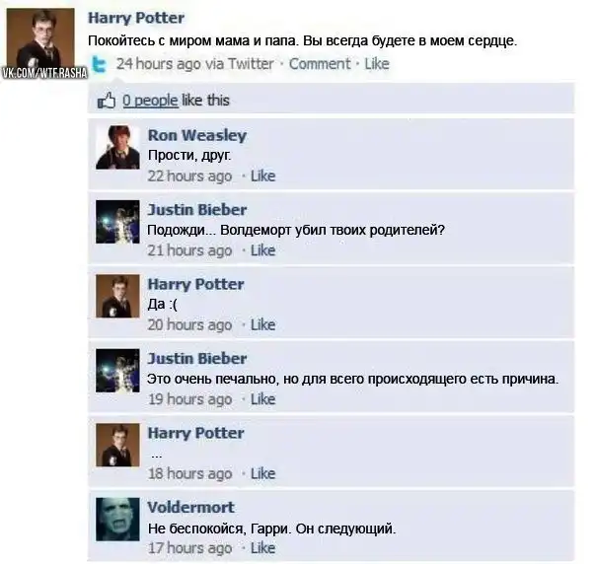Like the comment posted 21 hours ago
This screenshot has width=596, height=564.
[x=263, y=250]
